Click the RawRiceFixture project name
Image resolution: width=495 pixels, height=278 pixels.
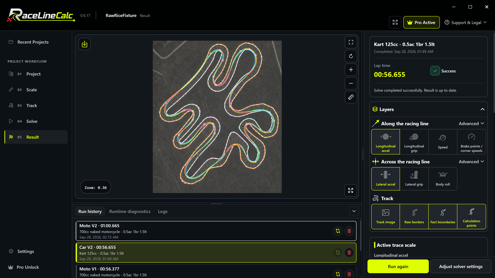[121, 15]
